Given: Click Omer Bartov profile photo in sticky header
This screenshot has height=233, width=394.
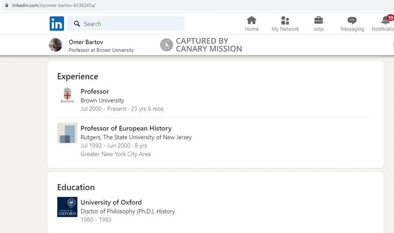Looking at the screenshot, I should click(56, 45).
